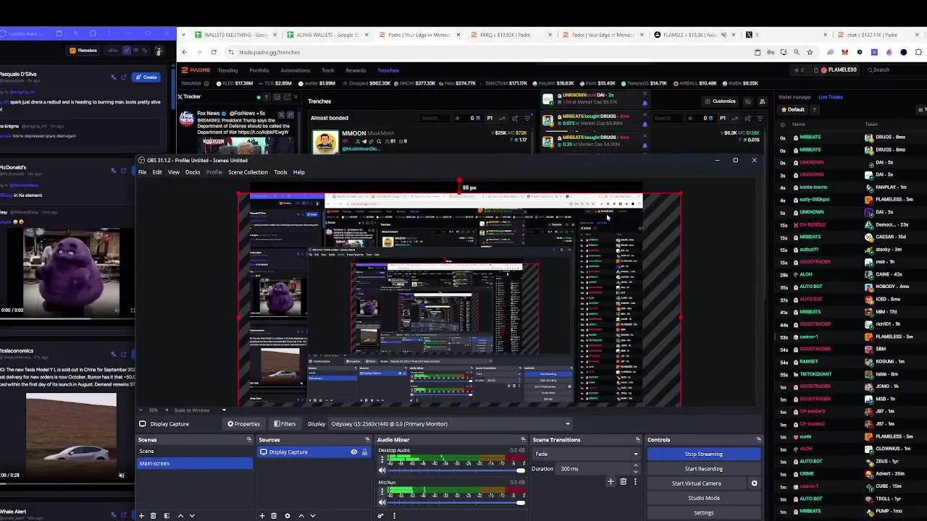Screen dimensions: 927x521
Task: Zoom in the OBS preview
Action: [x=166, y=410]
